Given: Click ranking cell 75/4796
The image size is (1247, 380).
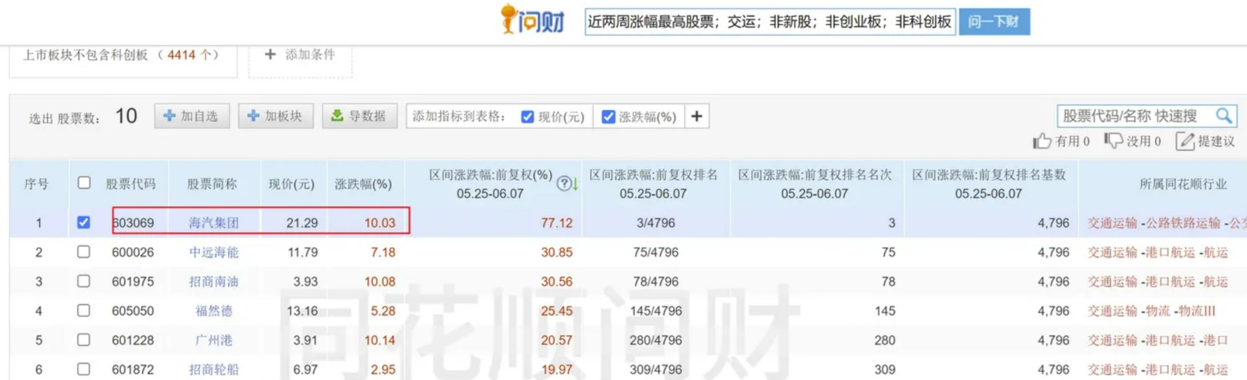Looking at the screenshot, I should [656, 252].
